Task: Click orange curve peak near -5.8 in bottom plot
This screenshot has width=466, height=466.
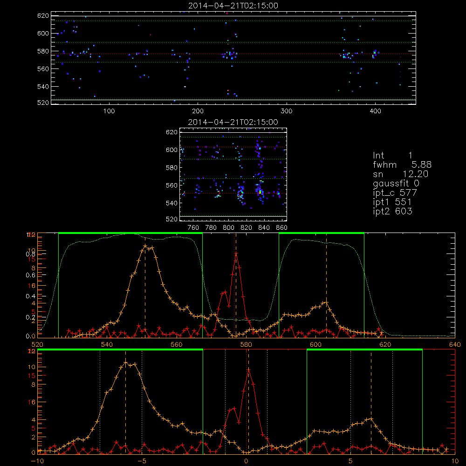Action: click(x=125, y=362)
